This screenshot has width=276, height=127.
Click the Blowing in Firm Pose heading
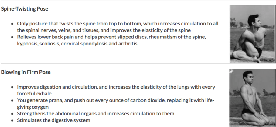(x=26, y=72)
